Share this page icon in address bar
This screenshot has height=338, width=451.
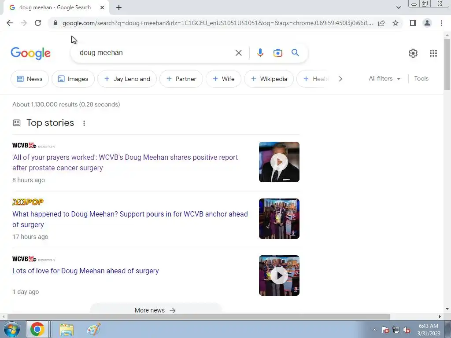point(381,23)
